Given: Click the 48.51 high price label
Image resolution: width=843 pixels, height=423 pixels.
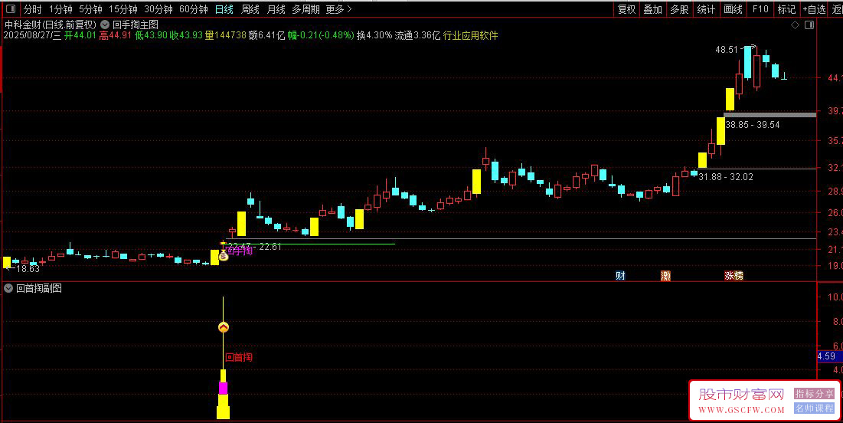Looking at the screenshot, I should pyautogui.click(x=727, y=50).
